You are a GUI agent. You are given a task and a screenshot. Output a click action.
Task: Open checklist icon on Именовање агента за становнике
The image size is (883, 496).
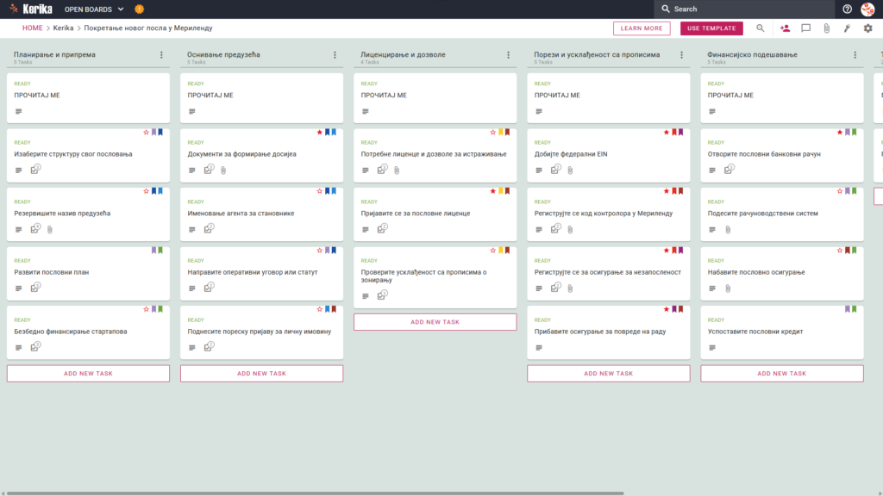click(x=209, y=228)
